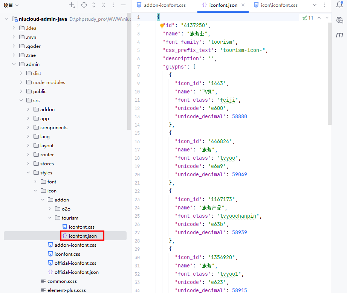Switch to the icon\iconfont.css tab
Screen dimensions: 347x293
click(x=279, y=5)
